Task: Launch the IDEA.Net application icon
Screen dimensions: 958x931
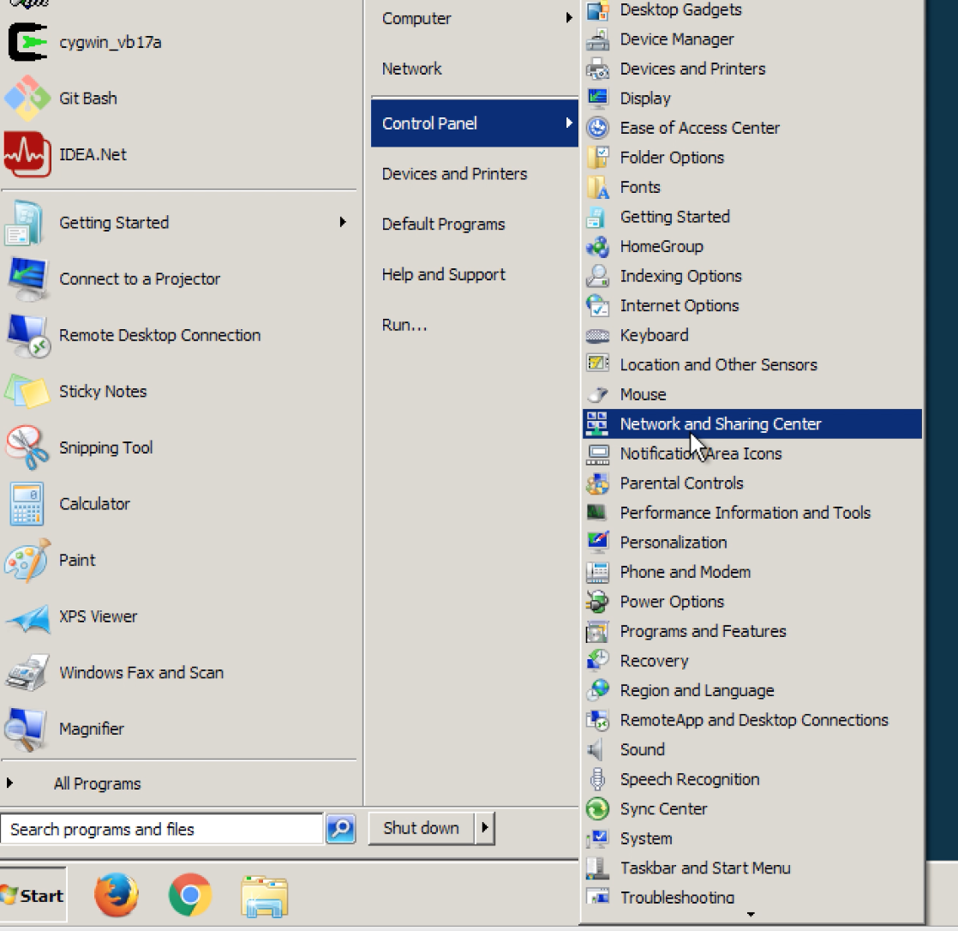Action: (x=27, y=154)
